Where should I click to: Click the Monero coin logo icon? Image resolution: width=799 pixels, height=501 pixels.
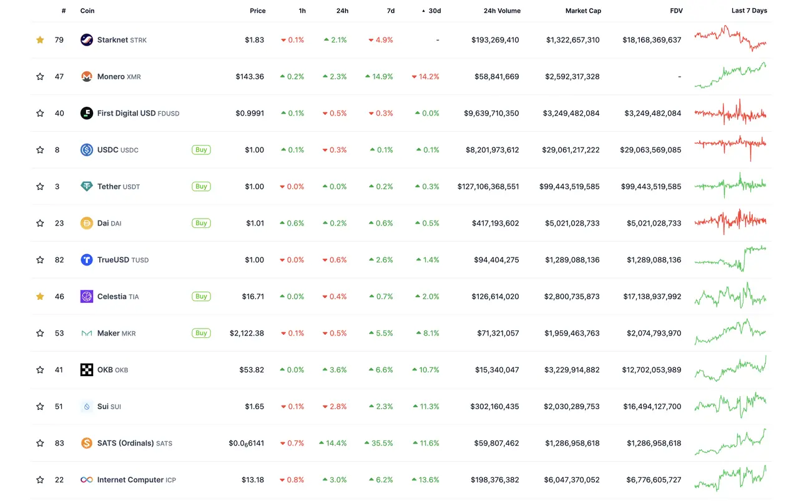pyautogui.click(x=87, y=77)
